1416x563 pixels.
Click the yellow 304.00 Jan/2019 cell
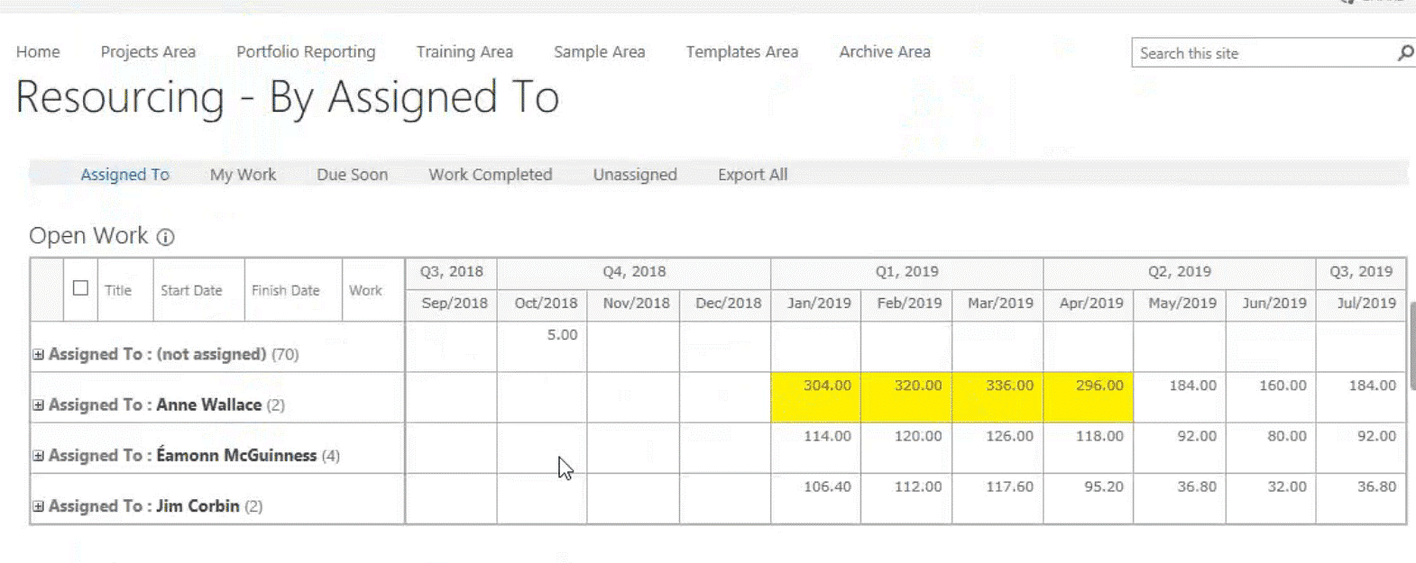click(816, 397)
